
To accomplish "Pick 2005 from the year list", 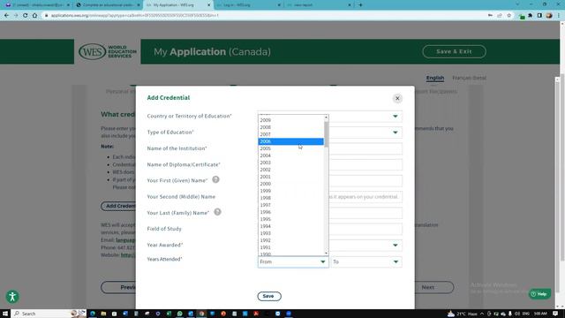I will [x=290, y=148].
